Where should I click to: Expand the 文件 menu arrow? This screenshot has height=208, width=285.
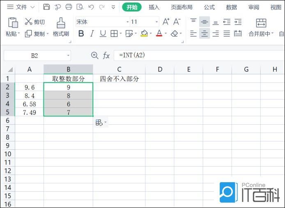point(32,7)
